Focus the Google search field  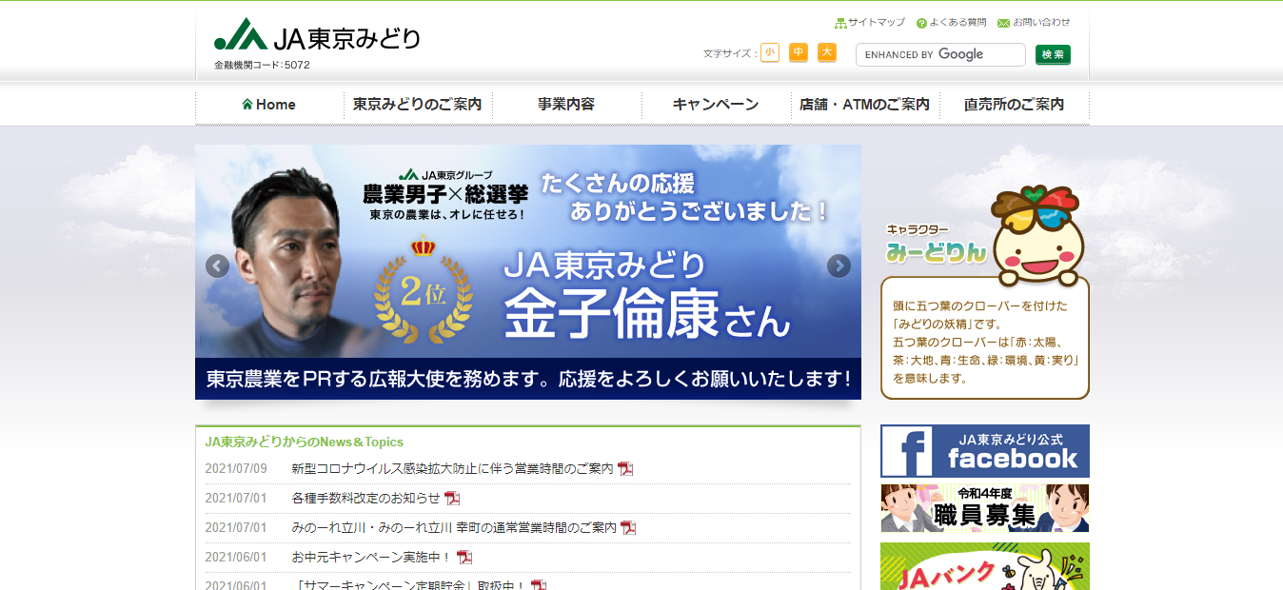pos(940,54)
